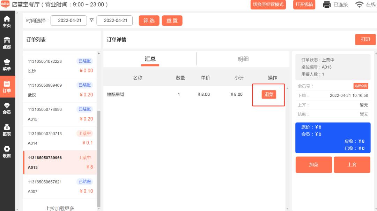Open the 点餐 ordering icon in sidebar

pos(7,43)
